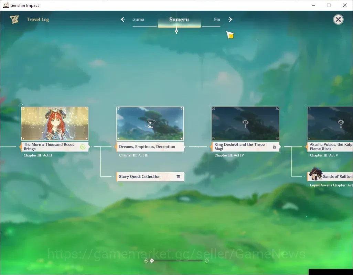Viewport: 353px width, 275px height.
Task: Click the Travel Log scroll icon
Action: pyautogui.click(x=14, y=20)
